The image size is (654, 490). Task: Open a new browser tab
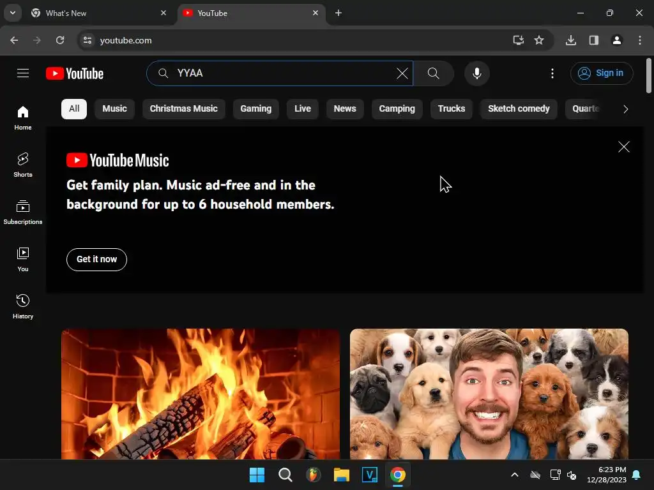pyautogui.click(x=338, y=13)
